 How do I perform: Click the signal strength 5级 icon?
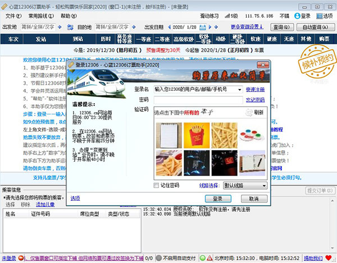231,16
